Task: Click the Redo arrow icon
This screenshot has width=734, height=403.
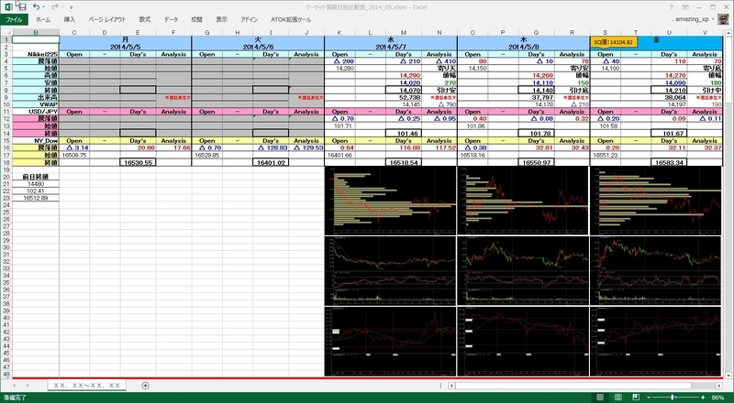Action: tap(55, 7)
